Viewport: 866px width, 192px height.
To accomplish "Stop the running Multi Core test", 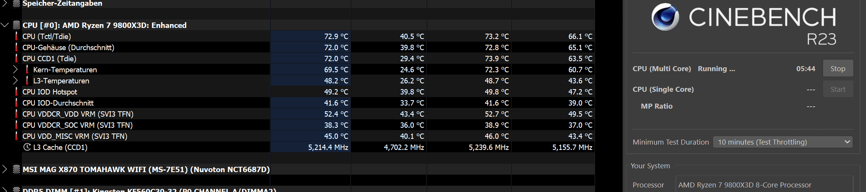I will point(838,69).
